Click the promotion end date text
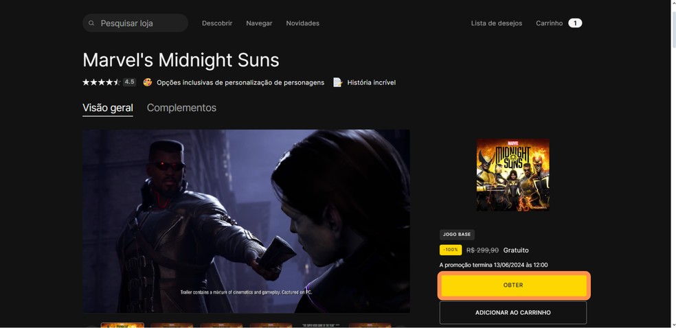 point(494,265)
